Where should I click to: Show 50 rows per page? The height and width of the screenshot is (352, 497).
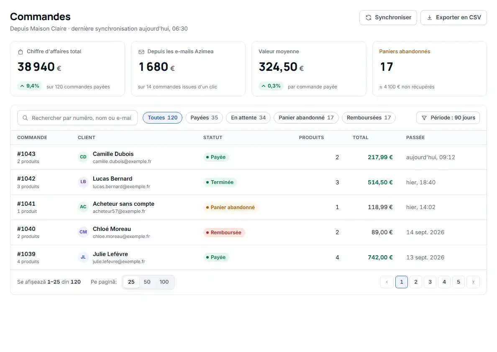pos(147,282)
